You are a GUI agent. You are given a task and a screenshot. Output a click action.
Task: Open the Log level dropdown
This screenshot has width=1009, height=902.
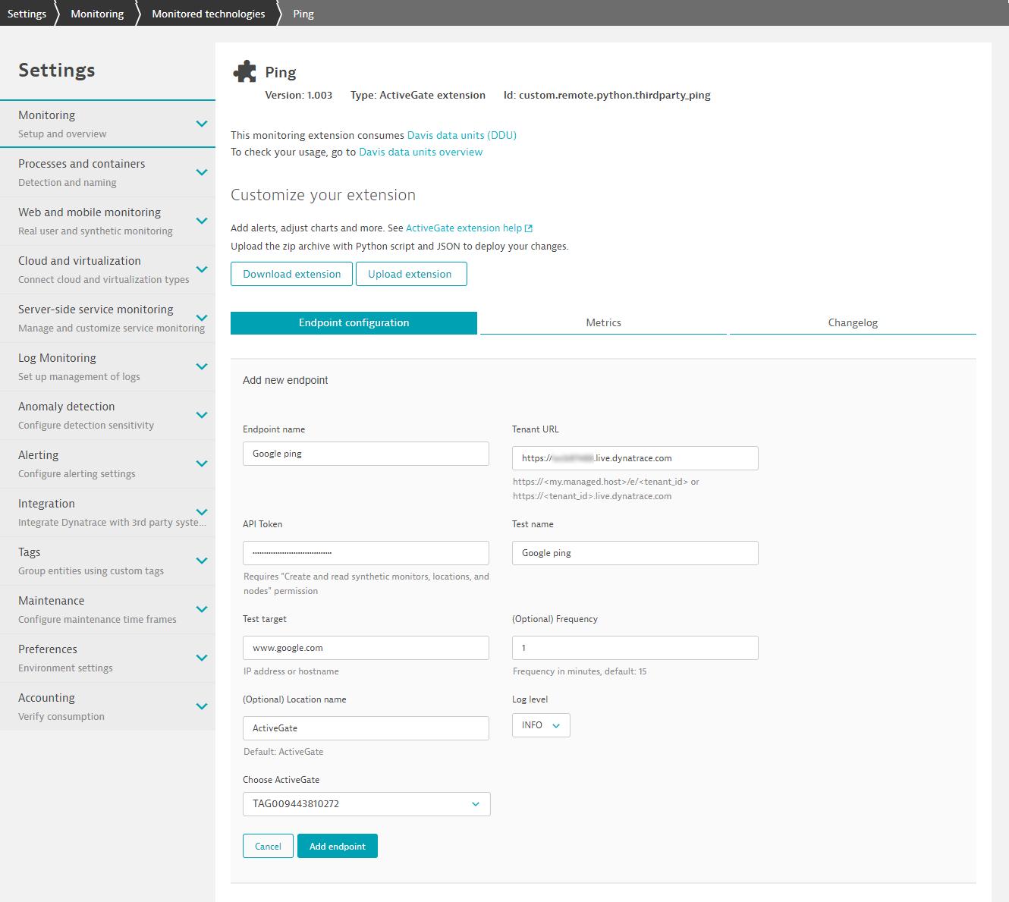point(540,725)
